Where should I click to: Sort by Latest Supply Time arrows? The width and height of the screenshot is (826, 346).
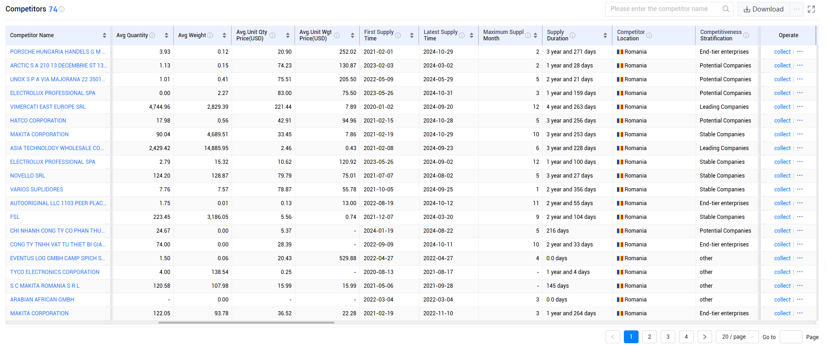coord(471,35)
